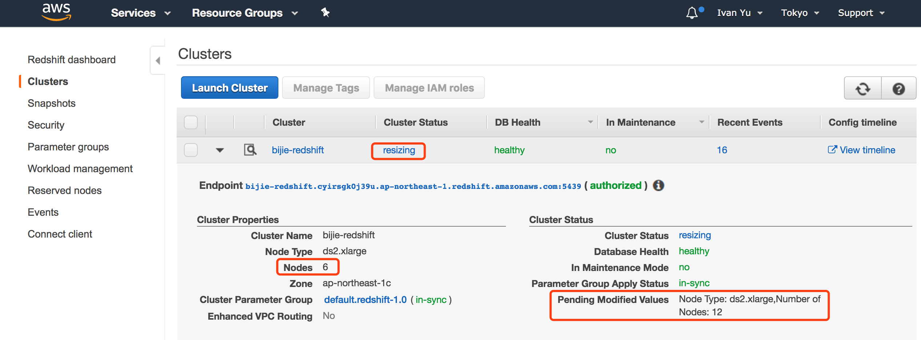Click the Parameter Group Apply Status in-sync value
This screenshot has width=921, height=340.
pos(694,283)
